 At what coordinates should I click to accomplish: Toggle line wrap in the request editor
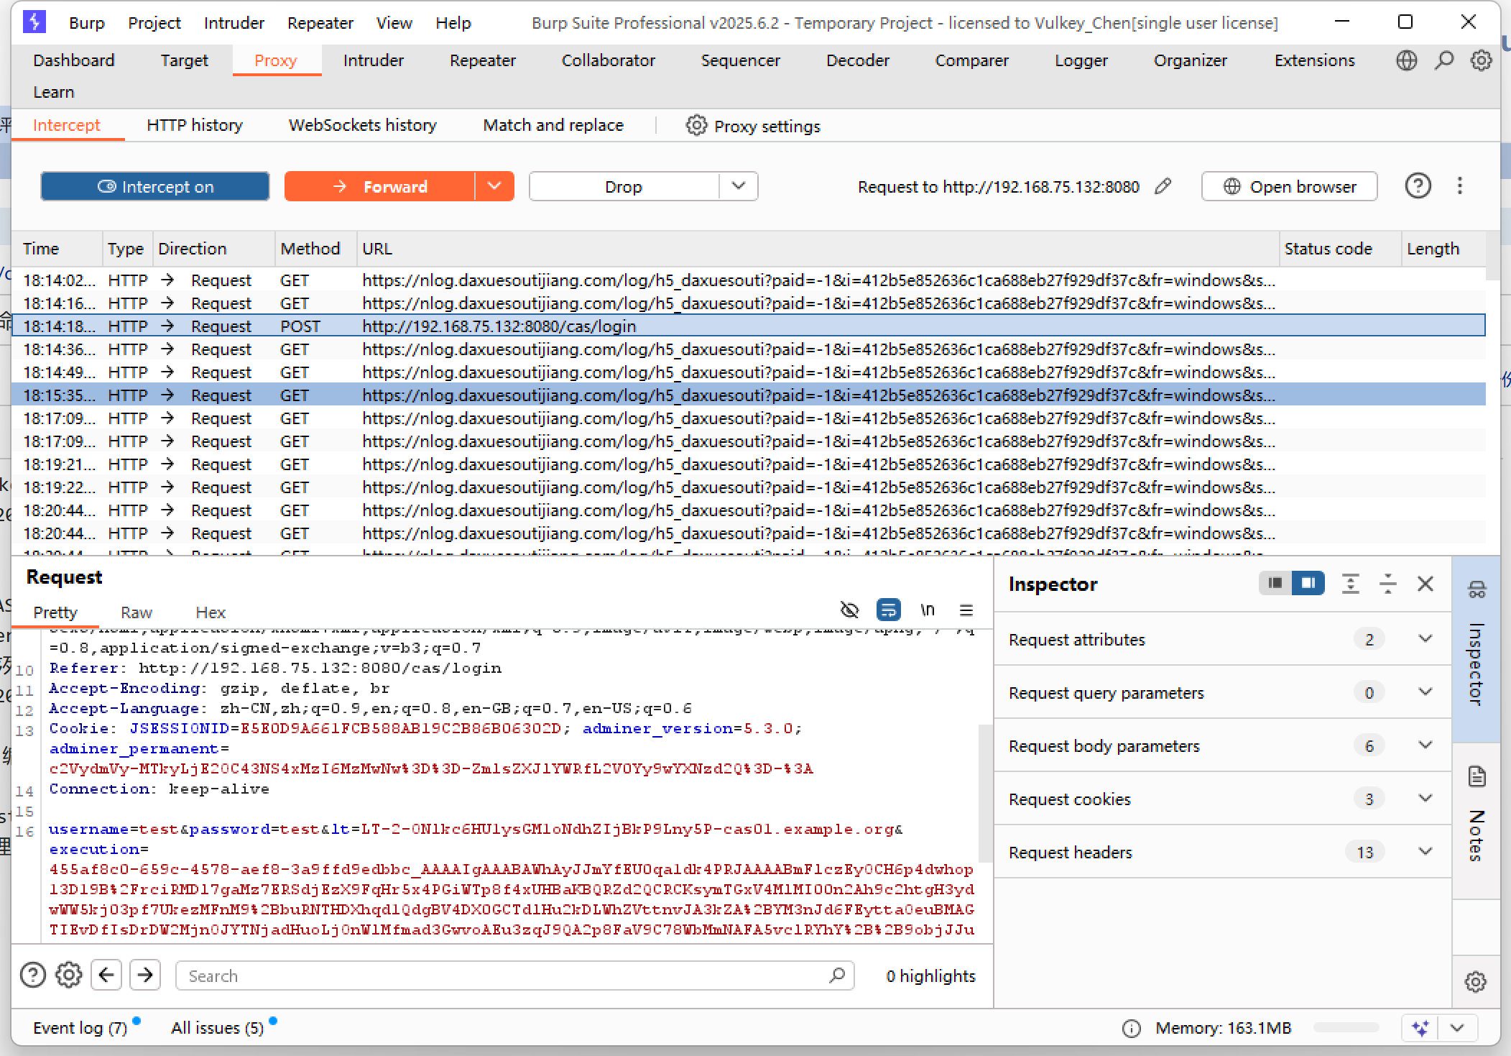coord(889,610)
